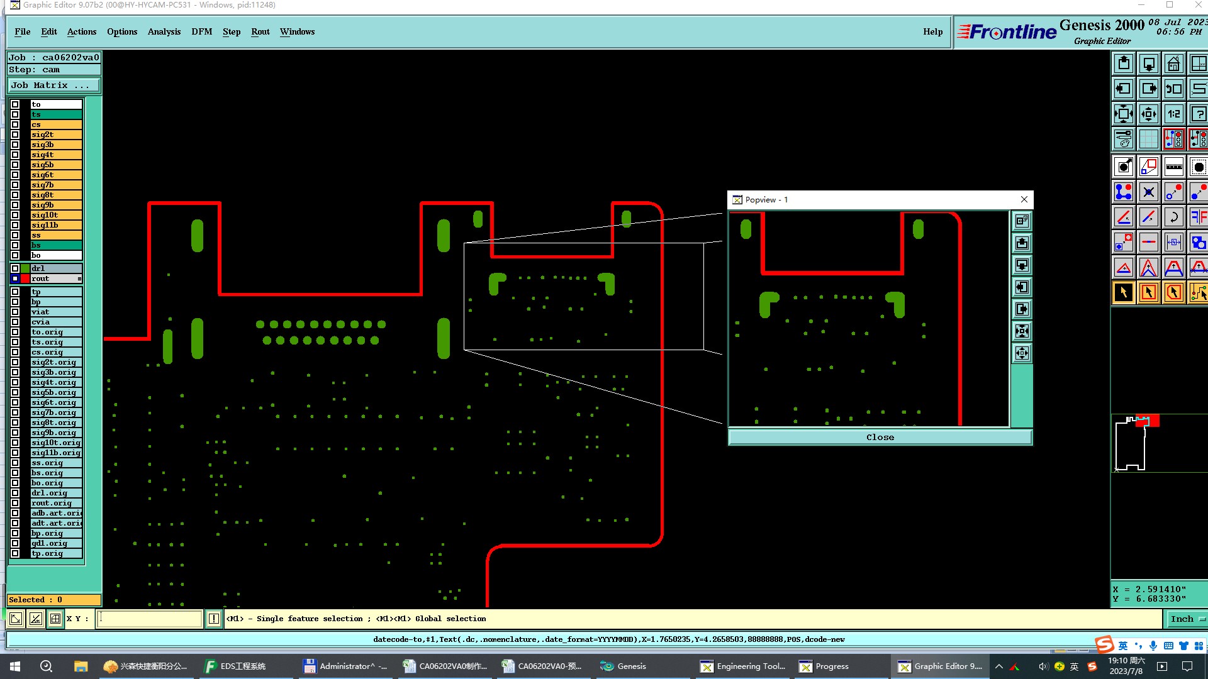Image resolution: width=1208 pixels, height=679 pixels.
Task: Click the Popview top toolbar icon
Action: click(x=1022, y=221)
